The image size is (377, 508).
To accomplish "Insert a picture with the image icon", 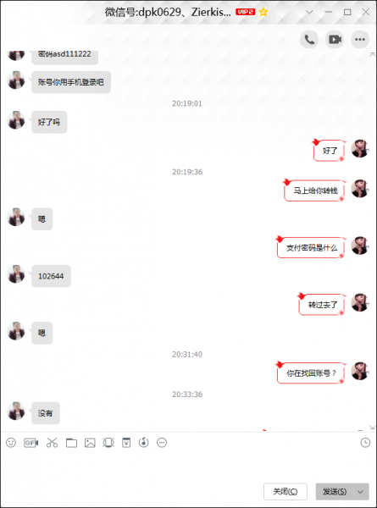I will pyautogui.click(x=90, y=443).
